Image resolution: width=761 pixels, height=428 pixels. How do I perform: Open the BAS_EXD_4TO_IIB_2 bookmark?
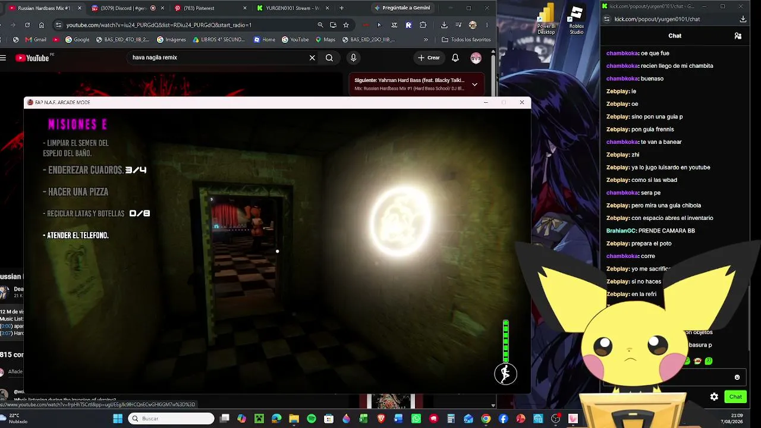(123, 40)
